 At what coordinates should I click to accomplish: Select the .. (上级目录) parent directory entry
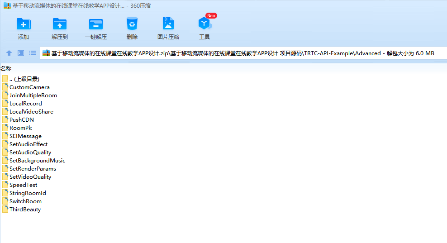click(21, 79)
